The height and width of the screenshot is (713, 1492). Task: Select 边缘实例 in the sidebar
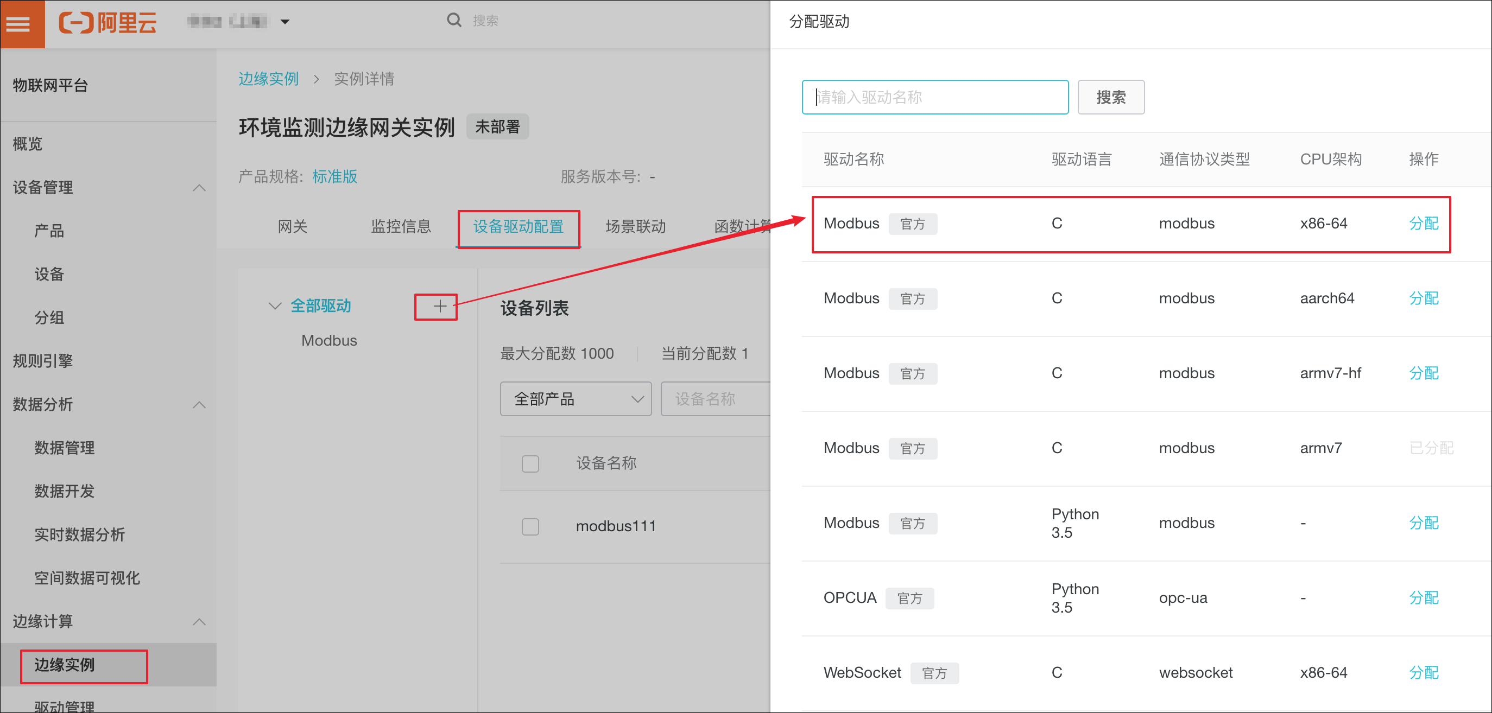pyautogui.click(x=64, y=665)
